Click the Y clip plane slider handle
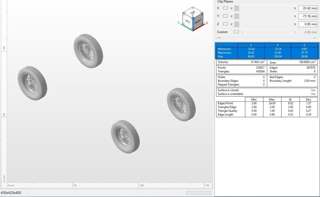Viewport: 320px width, 197px height. [237, 16]
